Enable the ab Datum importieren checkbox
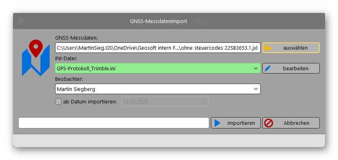Viewport: 338px width, 160px height. pyautogui.click(x=58, y=101)
